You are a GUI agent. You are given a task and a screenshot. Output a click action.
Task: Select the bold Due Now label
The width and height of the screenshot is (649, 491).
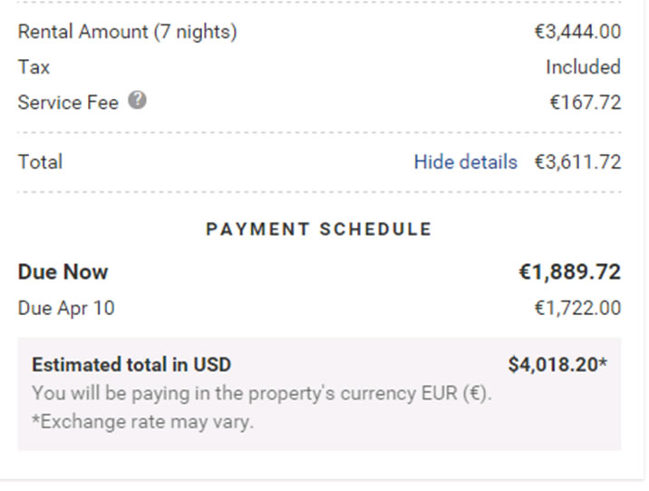(63, 272)
